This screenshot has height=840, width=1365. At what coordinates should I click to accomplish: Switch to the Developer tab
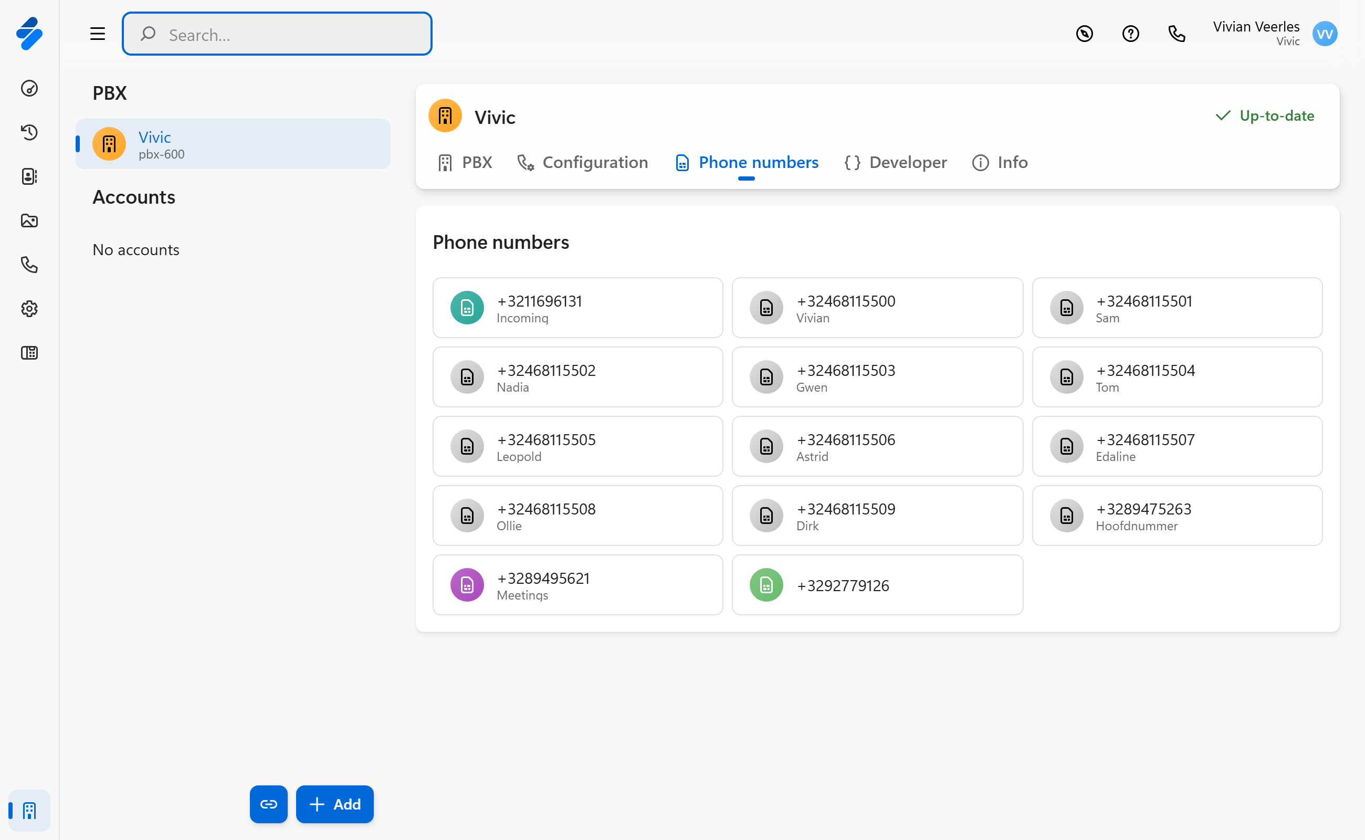coord(895,162)
